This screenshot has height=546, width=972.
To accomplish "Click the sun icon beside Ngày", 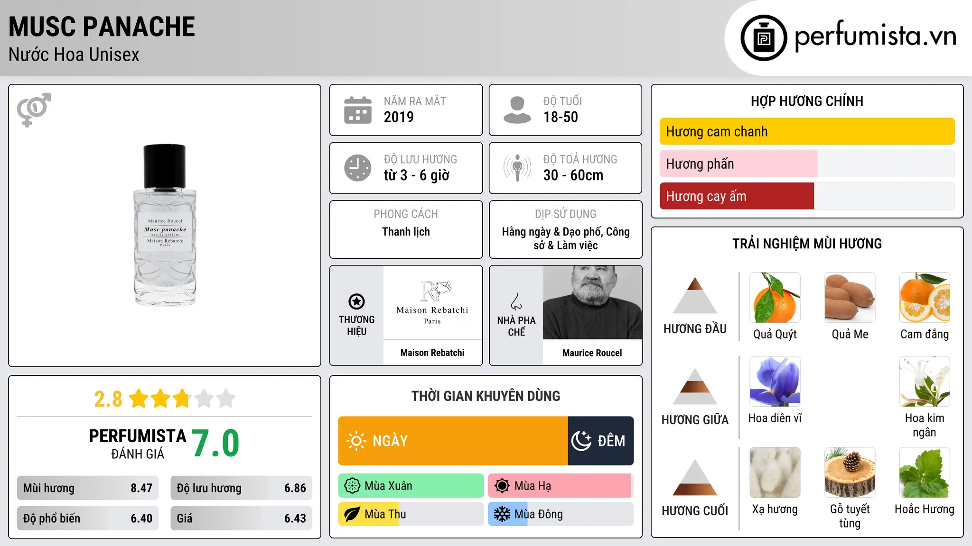I will tap(356, 441).
